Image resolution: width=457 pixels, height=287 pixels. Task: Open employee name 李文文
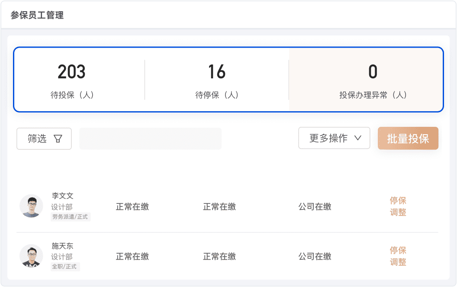click(63, 196)
